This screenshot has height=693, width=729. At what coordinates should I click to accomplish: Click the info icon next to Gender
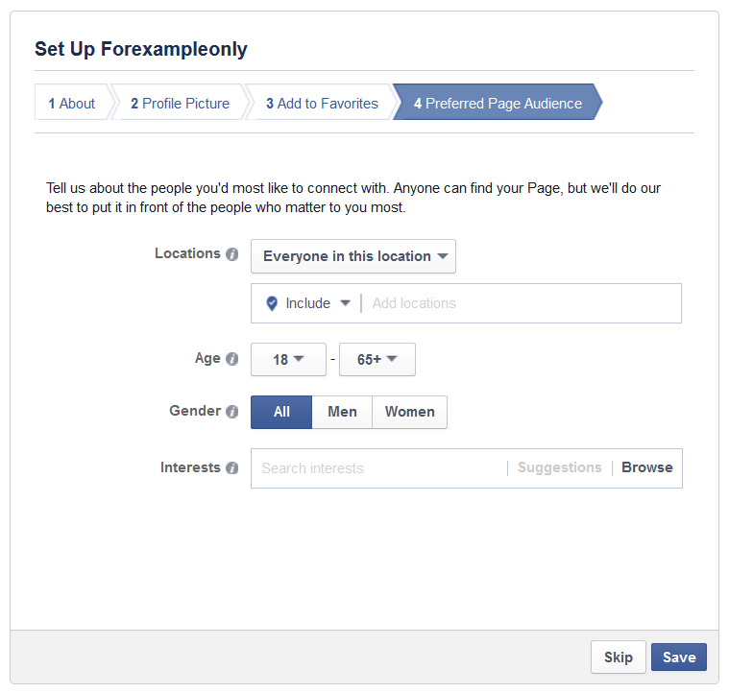pyautogui.click(x=231, y=412)
